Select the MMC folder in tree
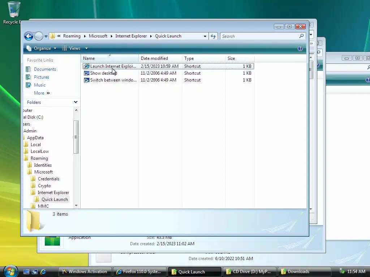The image size is (370, 277). point(43,206)
